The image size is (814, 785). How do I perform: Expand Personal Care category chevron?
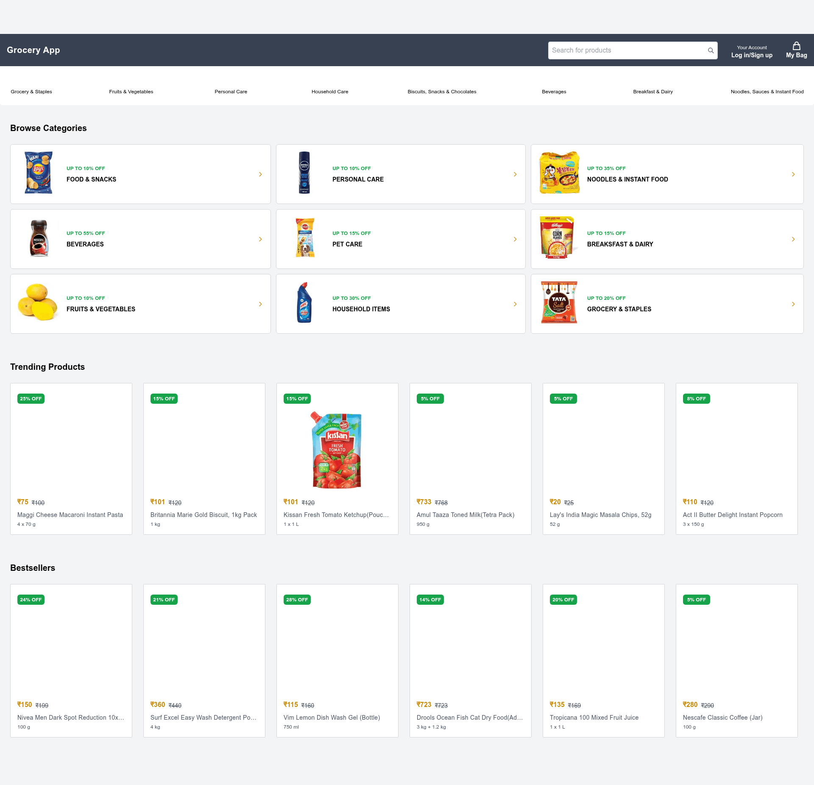(515, 174)
